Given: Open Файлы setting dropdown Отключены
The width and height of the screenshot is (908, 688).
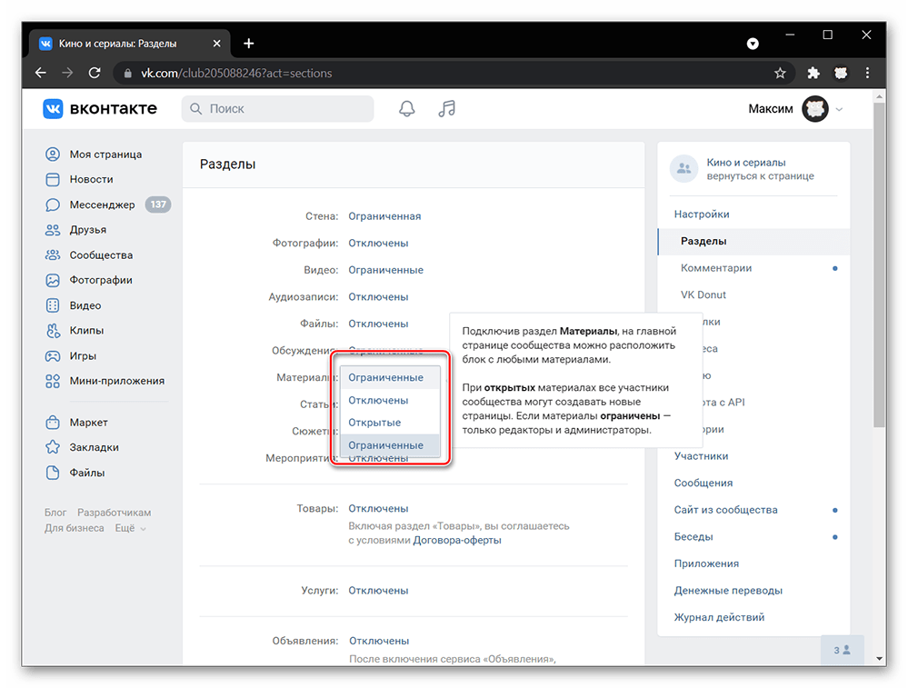Looking at the screenshot, I should click(x=378, y=324).
